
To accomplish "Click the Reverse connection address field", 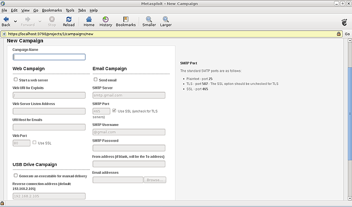I will [49, 196].
